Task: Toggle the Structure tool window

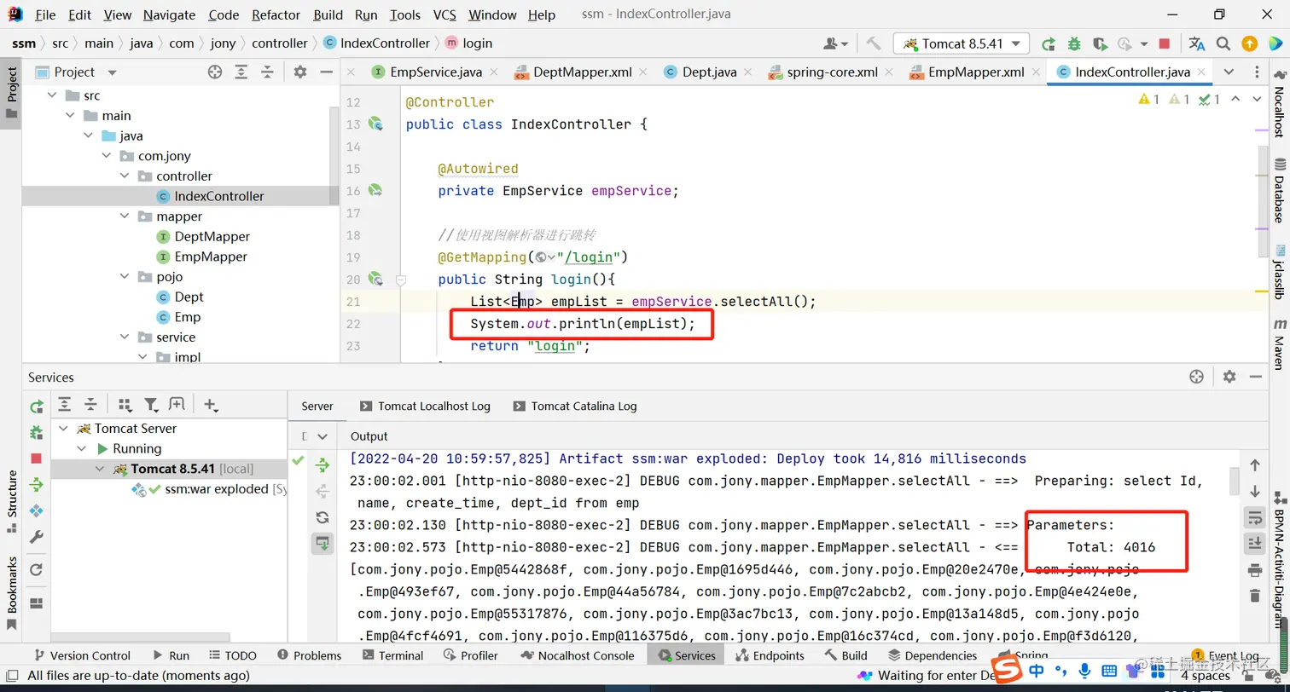Action: coord(11,501)
